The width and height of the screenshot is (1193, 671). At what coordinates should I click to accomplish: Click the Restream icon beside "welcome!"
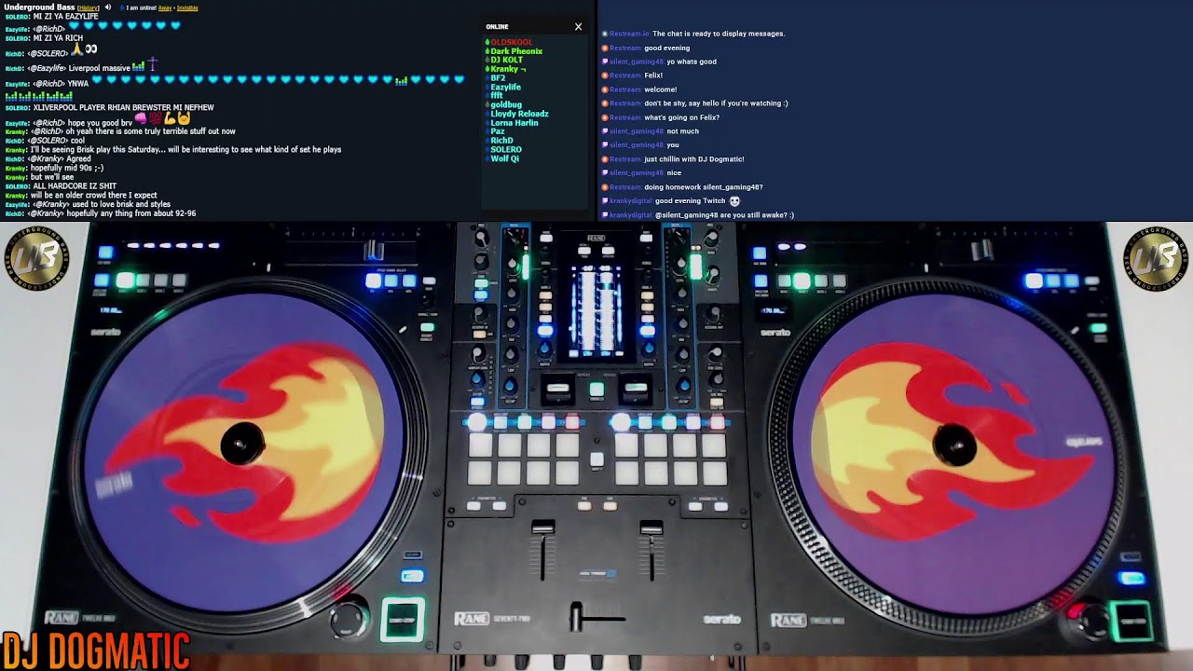point(606,89)
